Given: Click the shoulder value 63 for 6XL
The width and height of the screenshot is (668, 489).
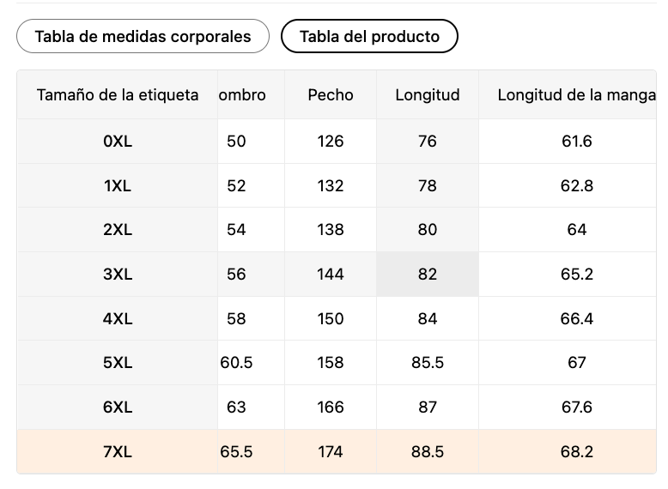Looking at the screenshot, I should coord(237,407).
